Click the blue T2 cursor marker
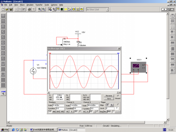The height and width of the screenshot is (132, 176). click(118, 53)
